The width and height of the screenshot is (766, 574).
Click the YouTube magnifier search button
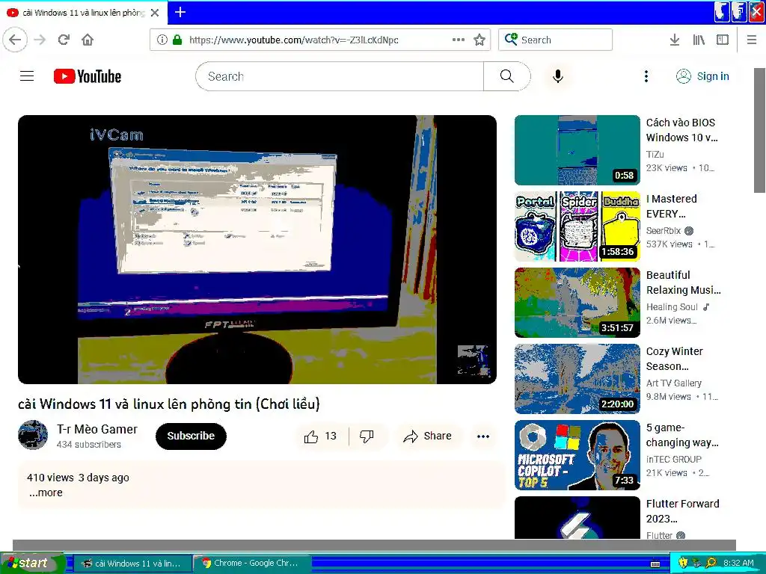(507, 76)
